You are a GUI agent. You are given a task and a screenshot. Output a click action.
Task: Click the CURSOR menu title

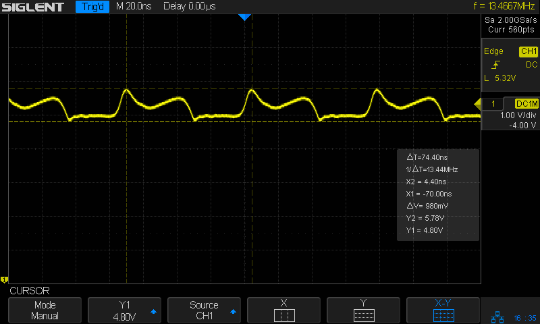30,291
